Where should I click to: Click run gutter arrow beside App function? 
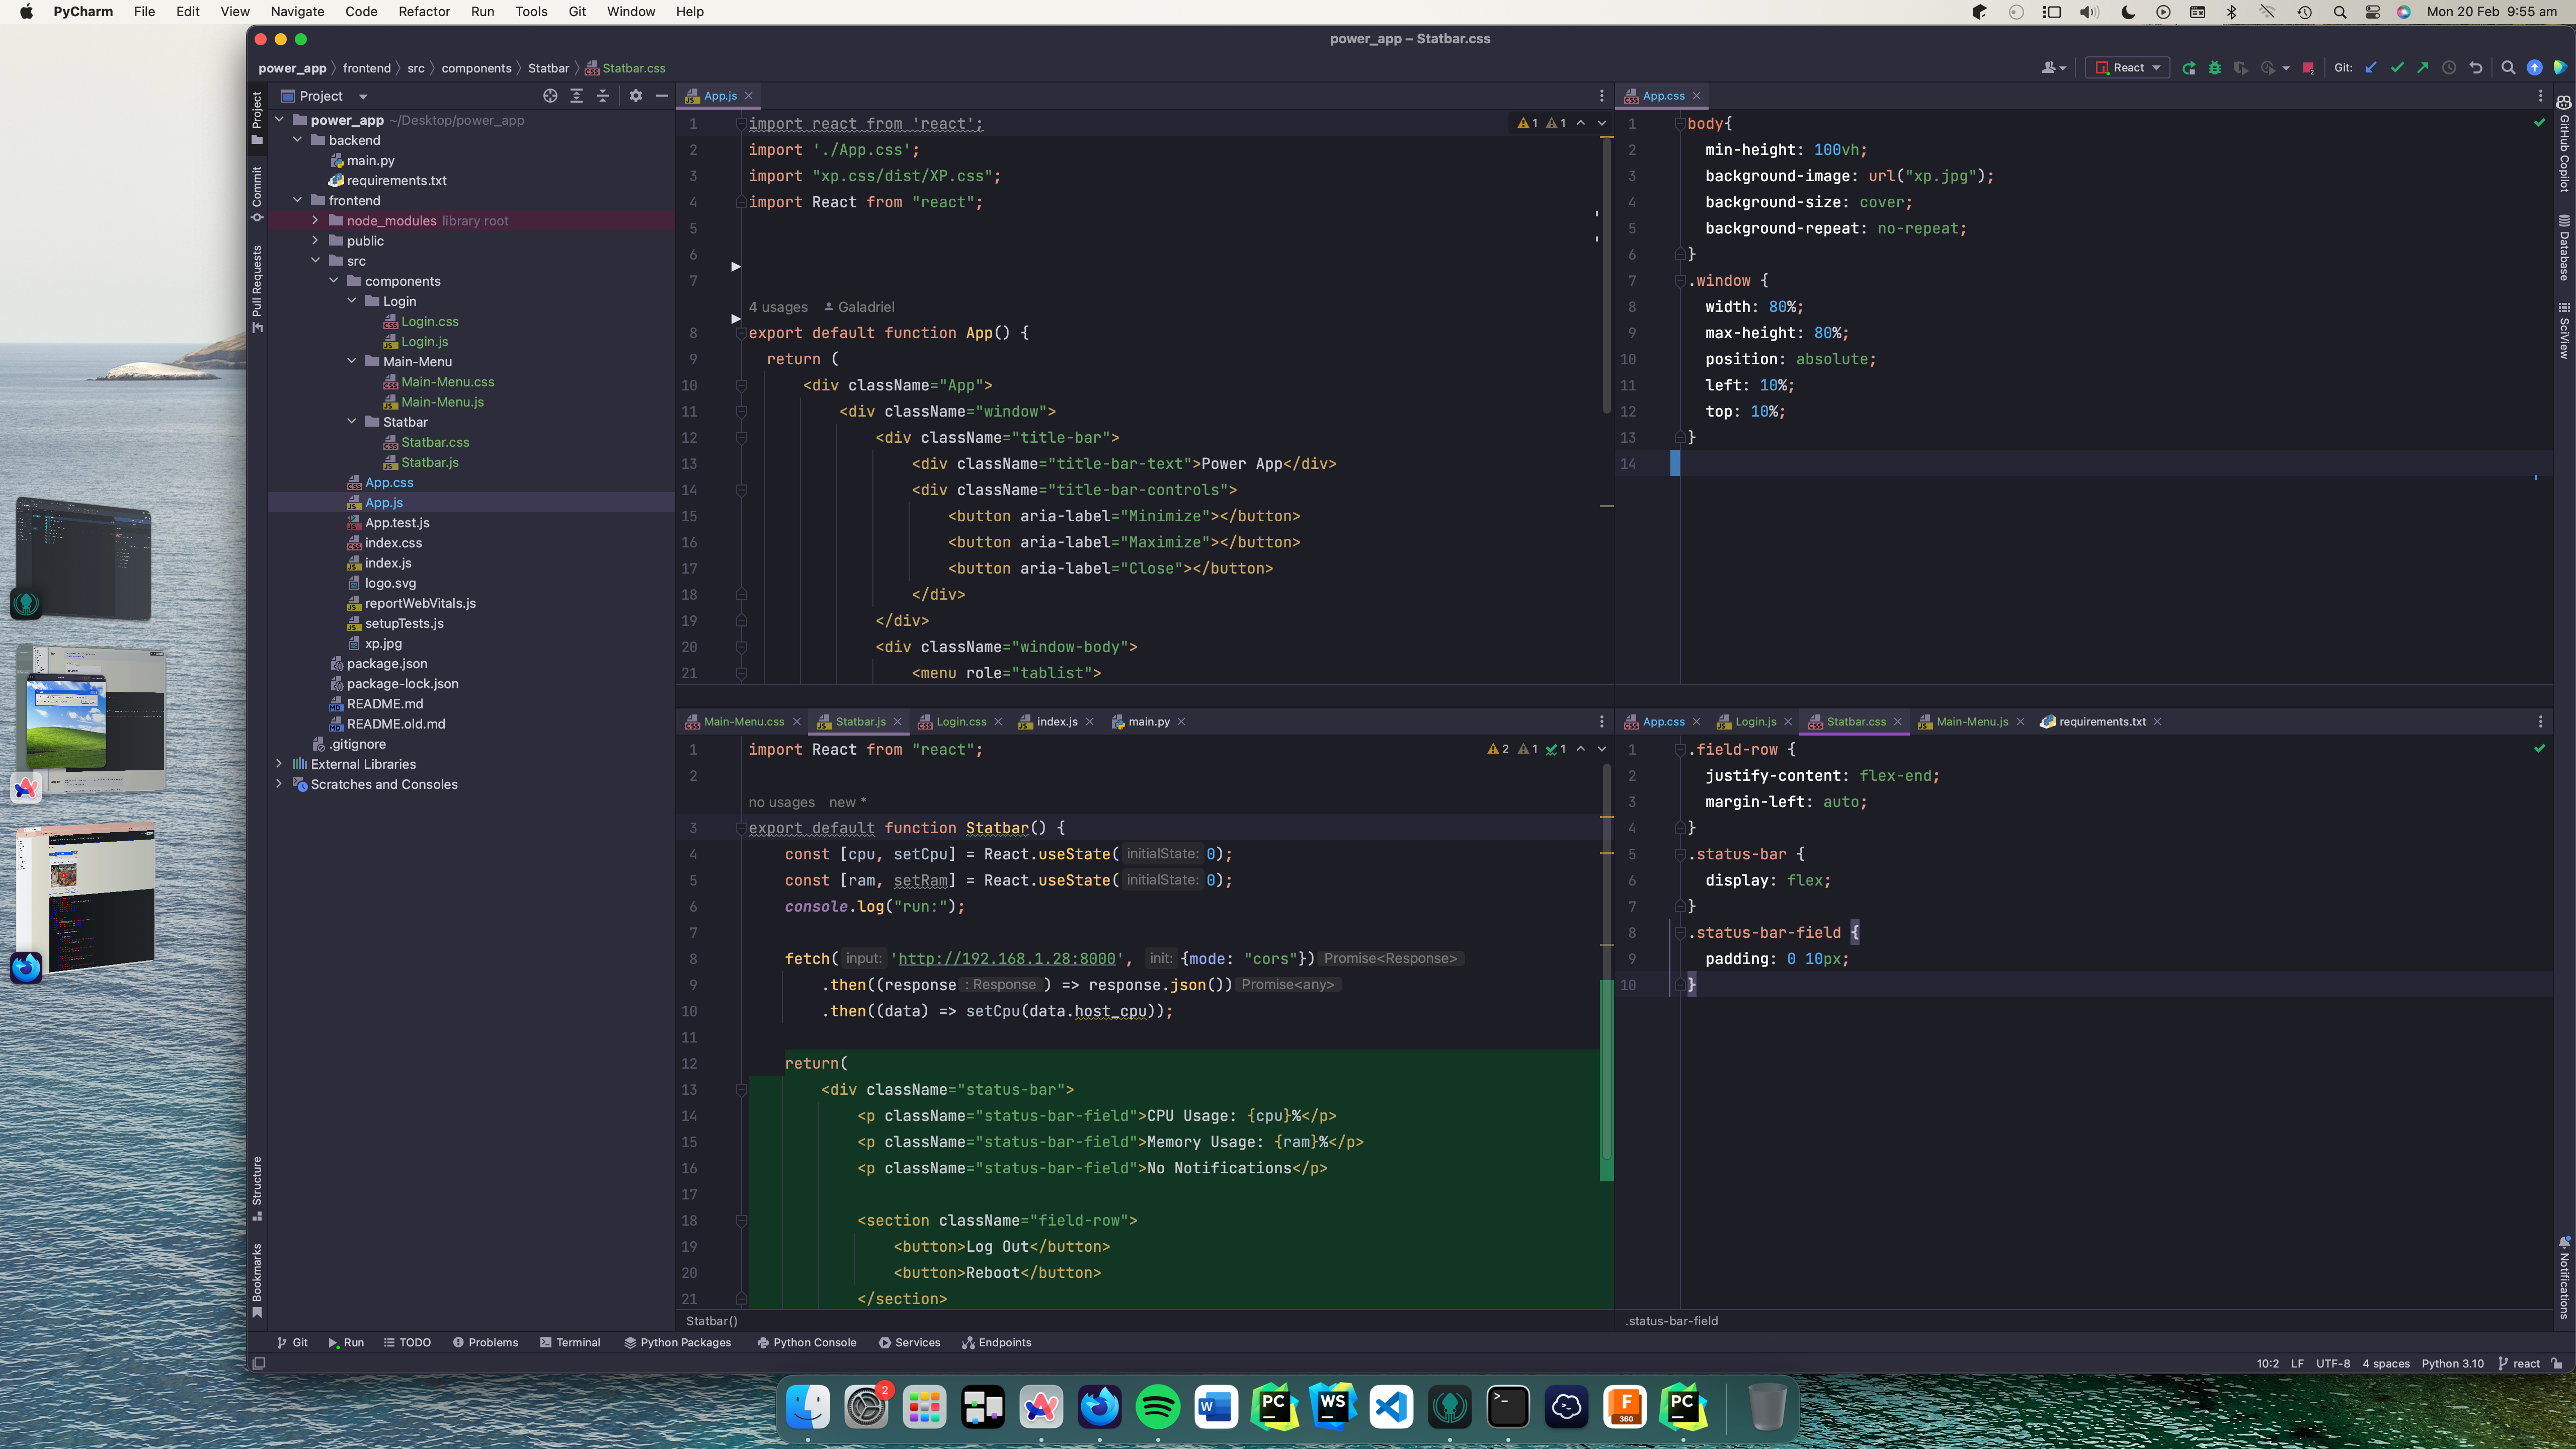tap(736, 319)
